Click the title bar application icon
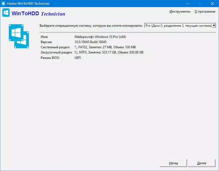The width and height of the screenshot is (219, 171). click(3, 4)
